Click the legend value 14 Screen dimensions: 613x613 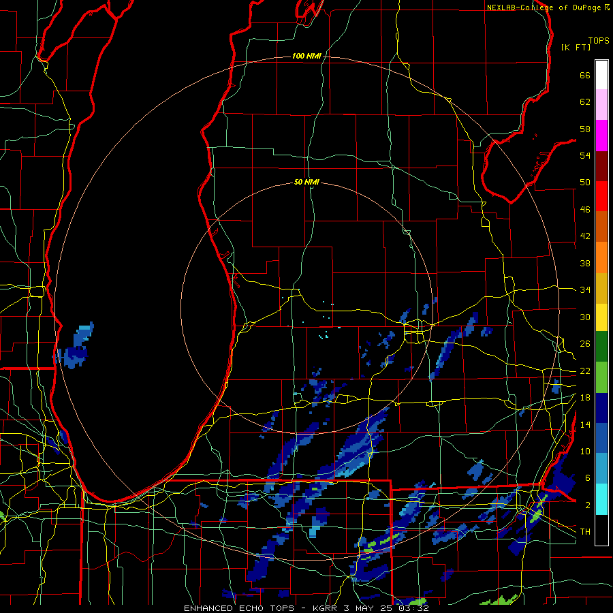tap(585, 424)
